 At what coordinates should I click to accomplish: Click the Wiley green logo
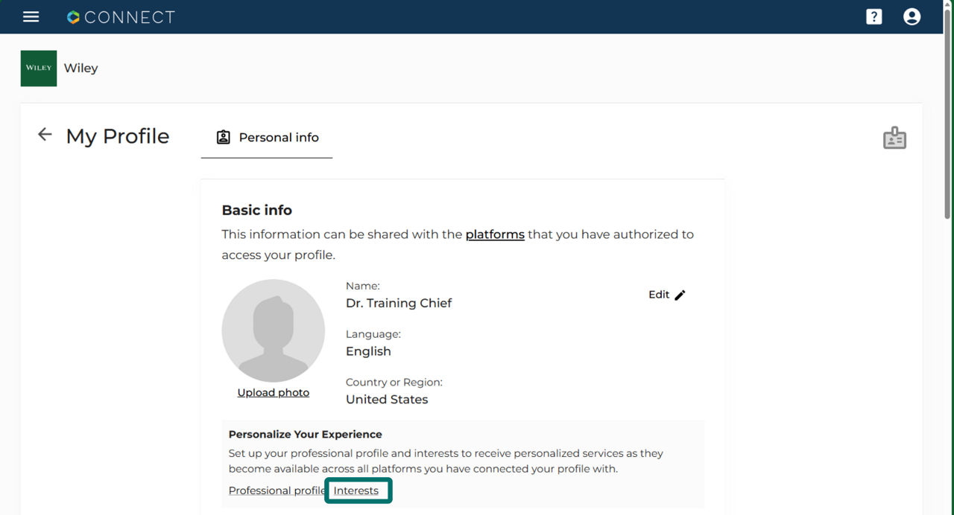[39, 68]
